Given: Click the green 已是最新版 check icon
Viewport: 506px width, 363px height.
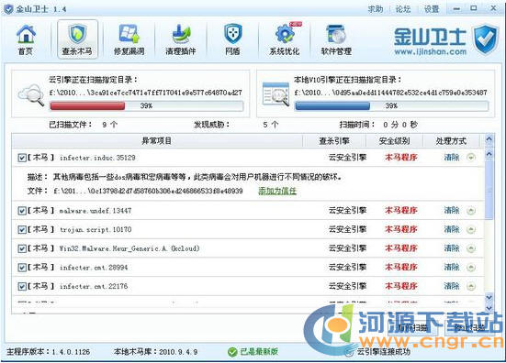Looking at the screenshot, I should (232, 352).
